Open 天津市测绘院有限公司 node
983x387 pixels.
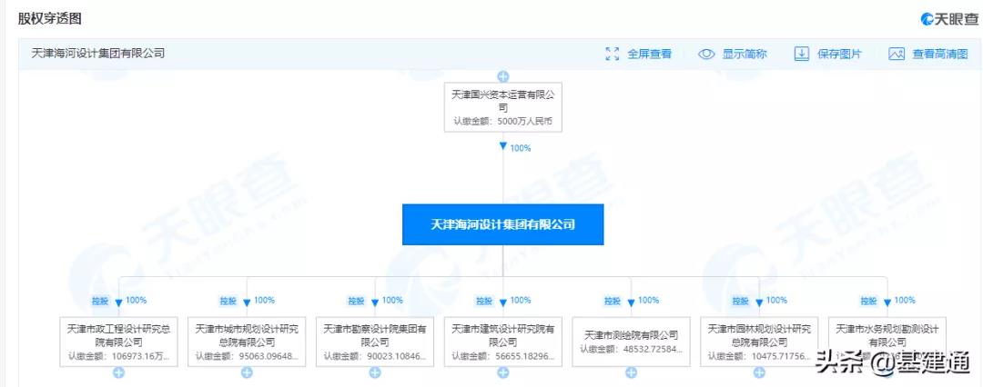tap(631, 342)
